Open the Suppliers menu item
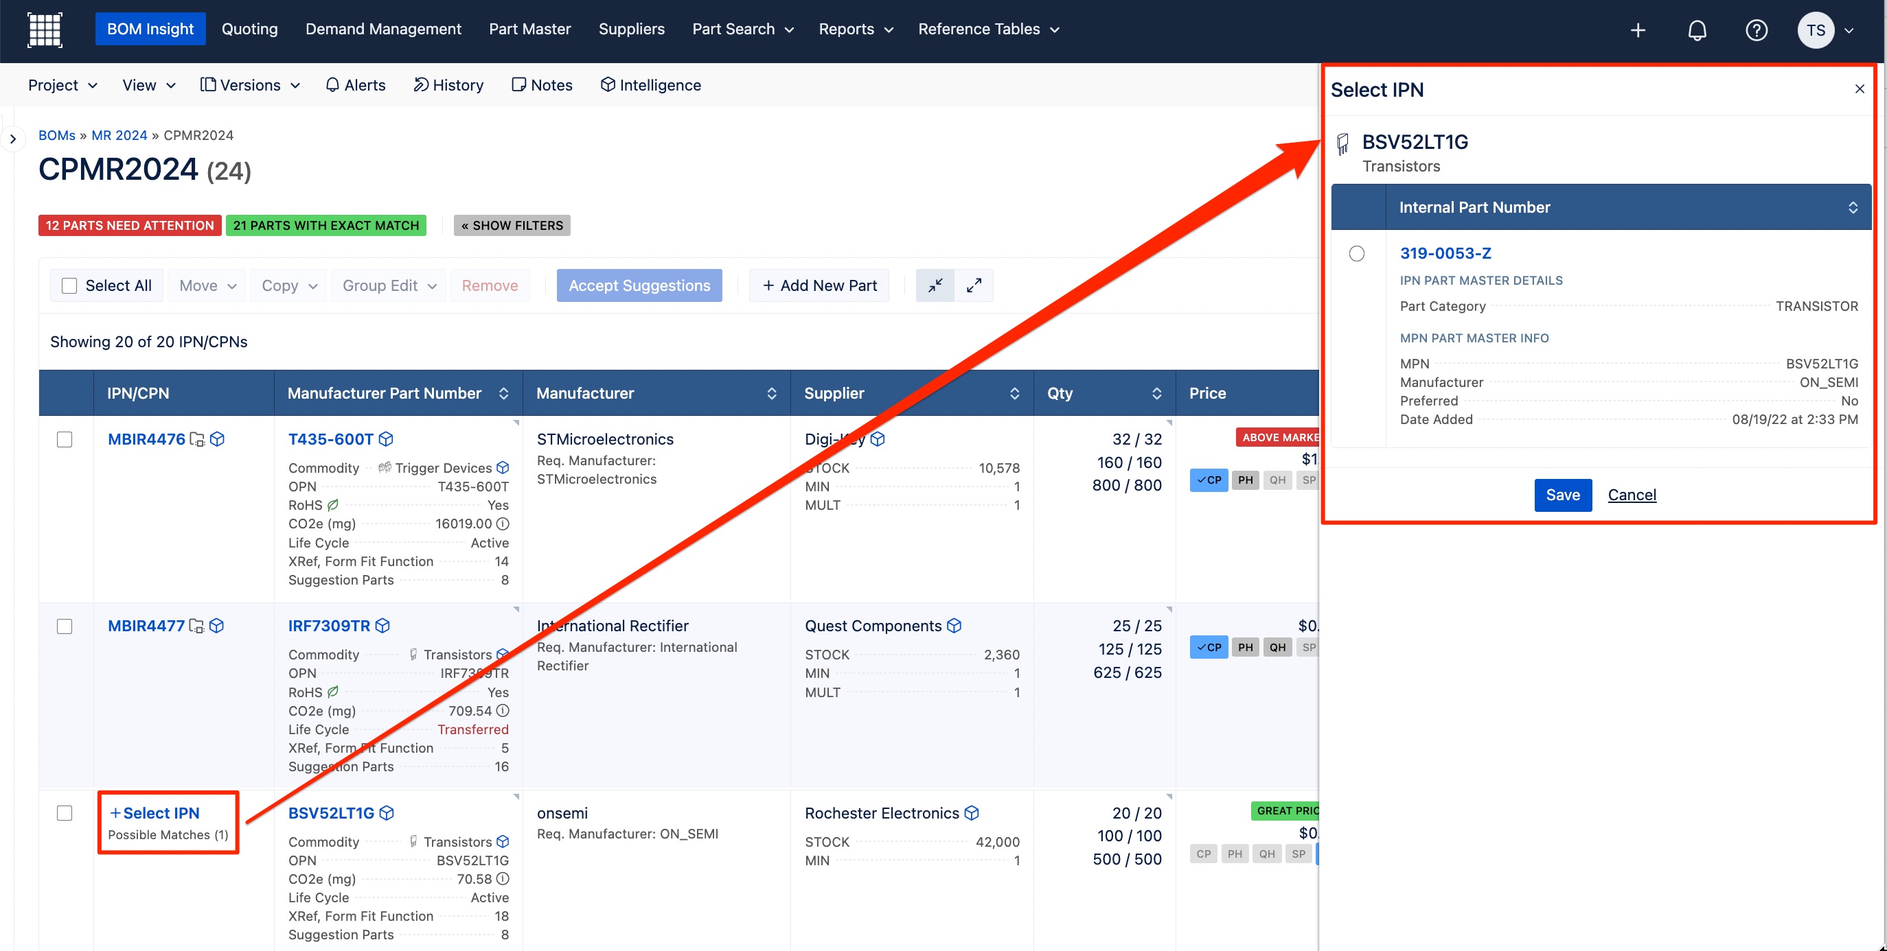1887x951 pixels. tap(632, 30)
